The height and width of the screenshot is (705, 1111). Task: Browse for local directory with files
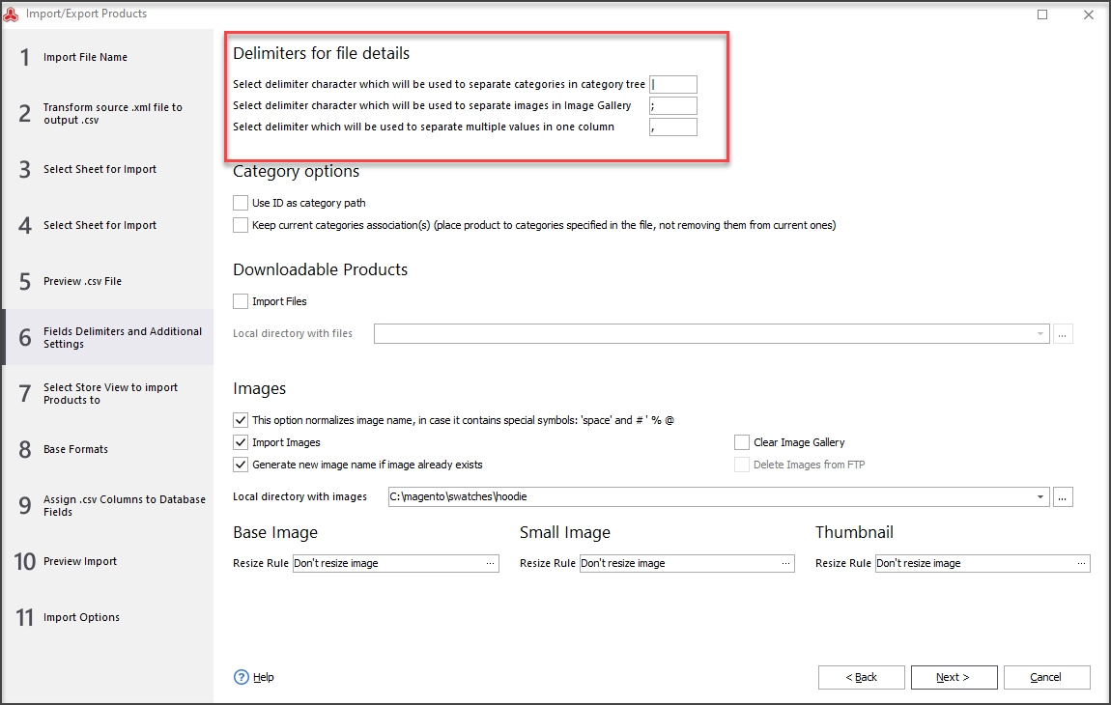pyautogui.click(x=1063, y=334)
